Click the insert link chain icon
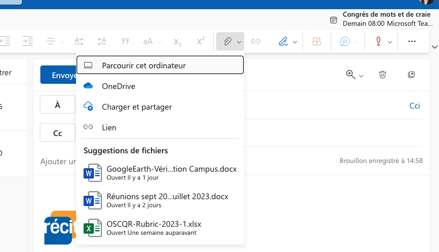Screen dimensions: 439x252 pyautogui.click(x=256, y=41)
